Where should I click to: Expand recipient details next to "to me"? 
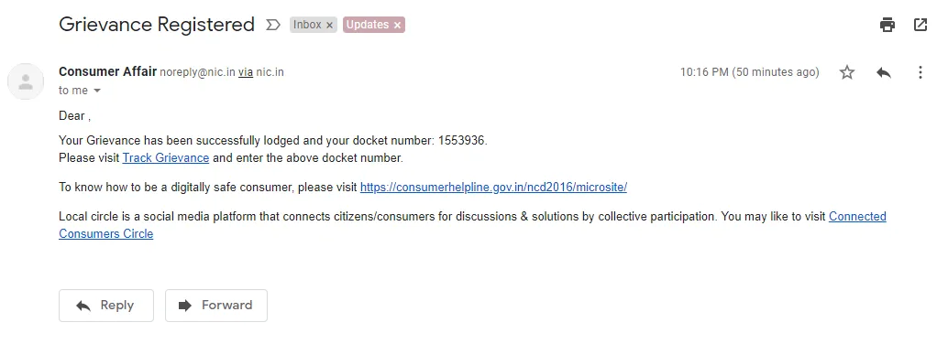(x=97, y=91)
